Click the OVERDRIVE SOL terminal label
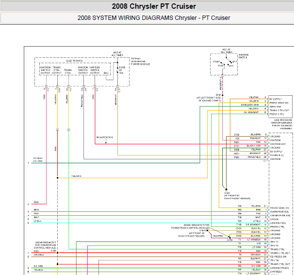 point(279,212)
